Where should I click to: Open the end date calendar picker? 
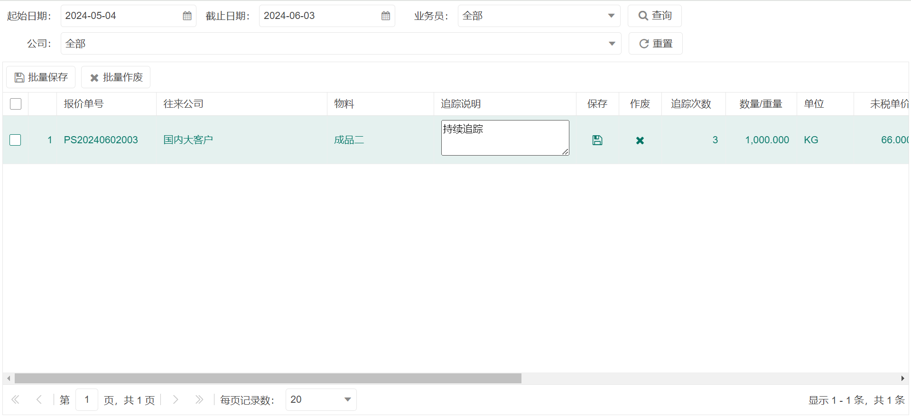386,16
